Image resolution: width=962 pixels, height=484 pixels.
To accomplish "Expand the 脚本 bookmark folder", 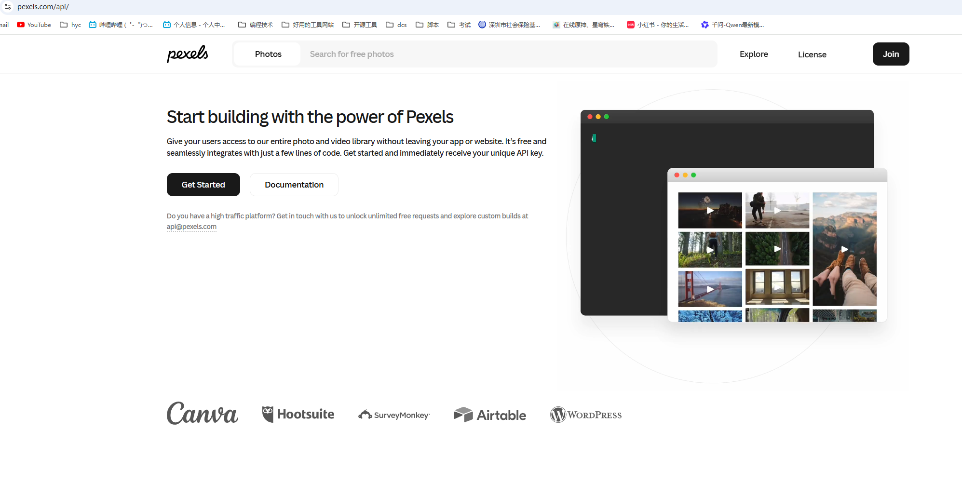I will [427, 25].
